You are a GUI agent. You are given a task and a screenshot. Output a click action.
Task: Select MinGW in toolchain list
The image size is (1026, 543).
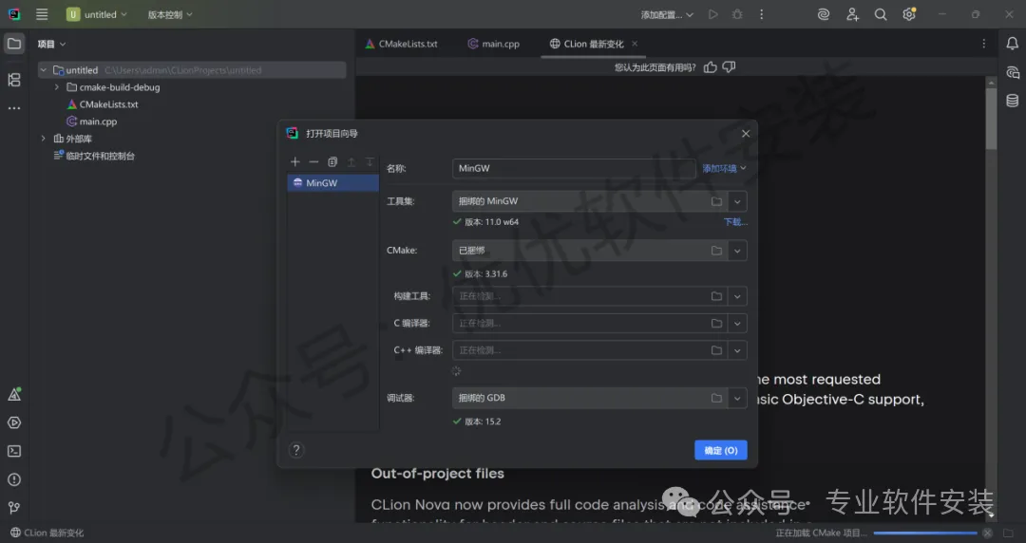pos(333,183)
